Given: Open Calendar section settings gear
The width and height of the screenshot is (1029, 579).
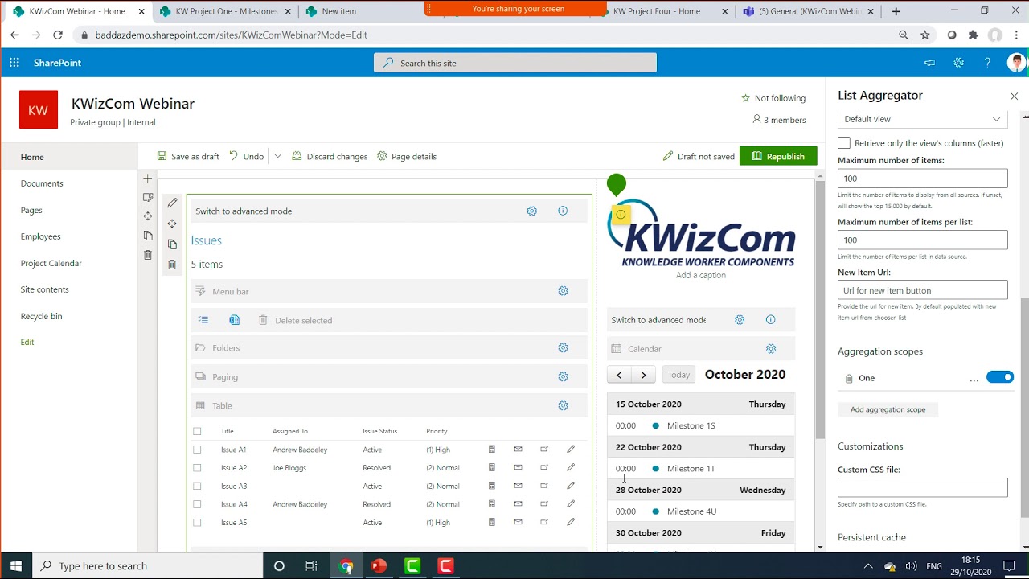Looking at the screenshot, I should pyautogui.click(x=771, y=348).
